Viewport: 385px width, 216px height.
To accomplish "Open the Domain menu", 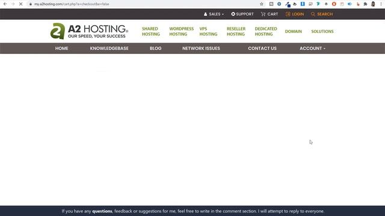I will [x=293, y=31].
